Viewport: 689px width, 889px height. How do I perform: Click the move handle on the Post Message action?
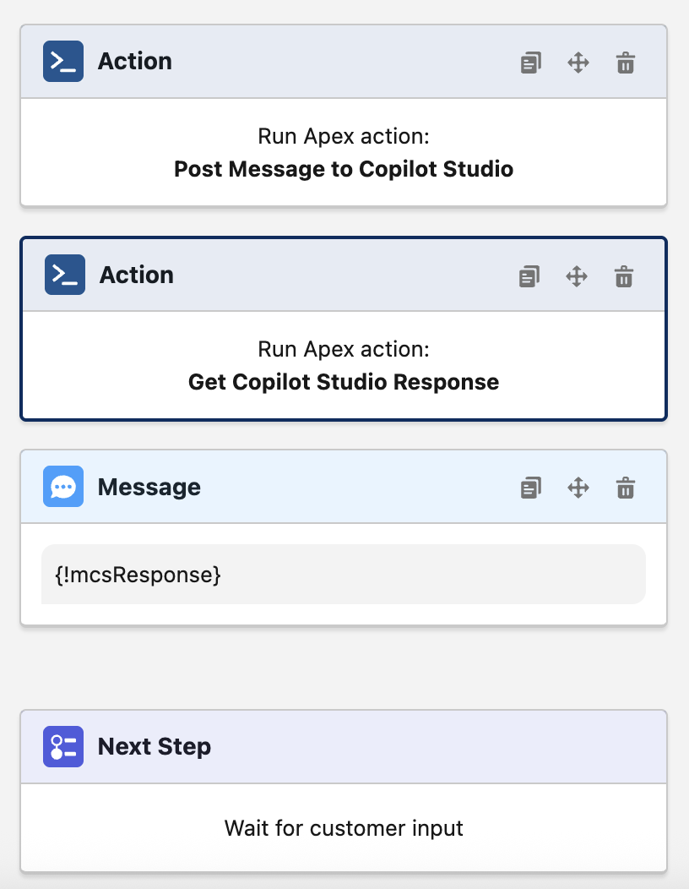point(578,62)
